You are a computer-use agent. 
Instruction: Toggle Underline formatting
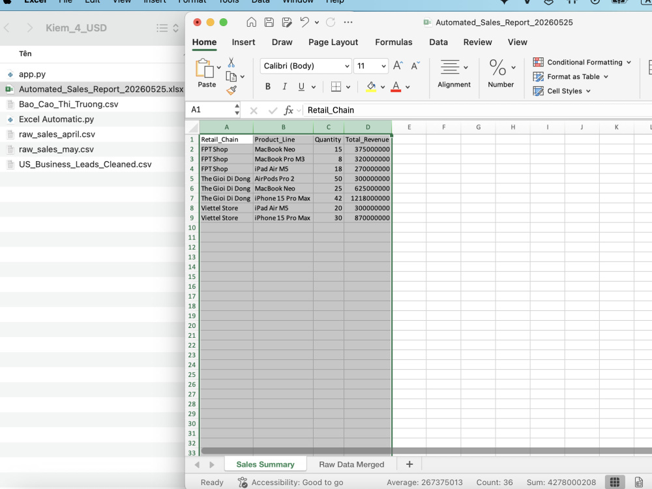[x=301, y=87]
